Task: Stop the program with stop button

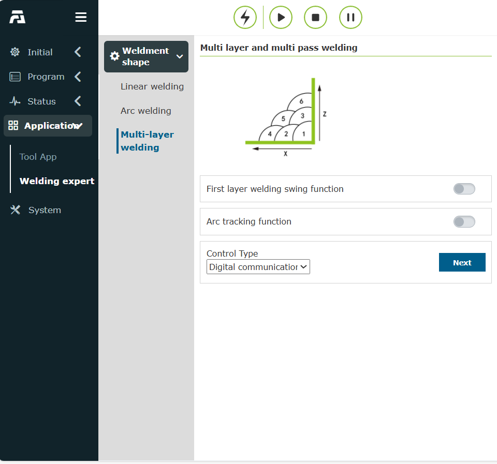Action: tap(315, 18)
